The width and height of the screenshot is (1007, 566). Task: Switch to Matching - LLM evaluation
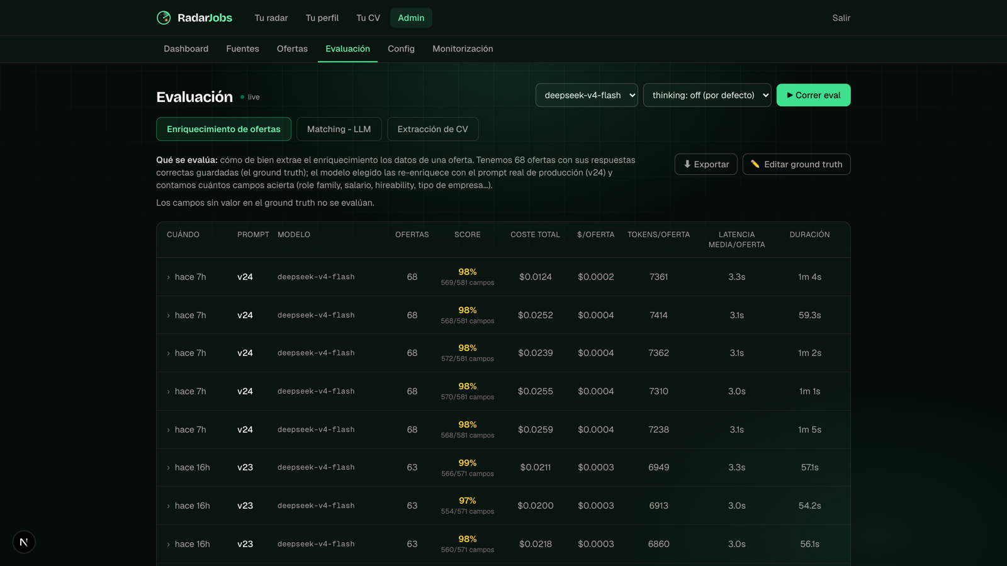tap(339, 129)
